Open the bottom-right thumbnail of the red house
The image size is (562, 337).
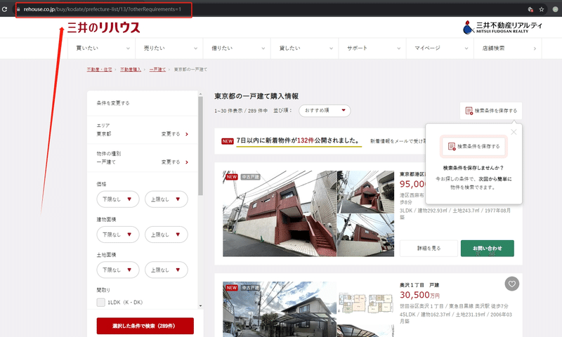click(x=365, y=235)
